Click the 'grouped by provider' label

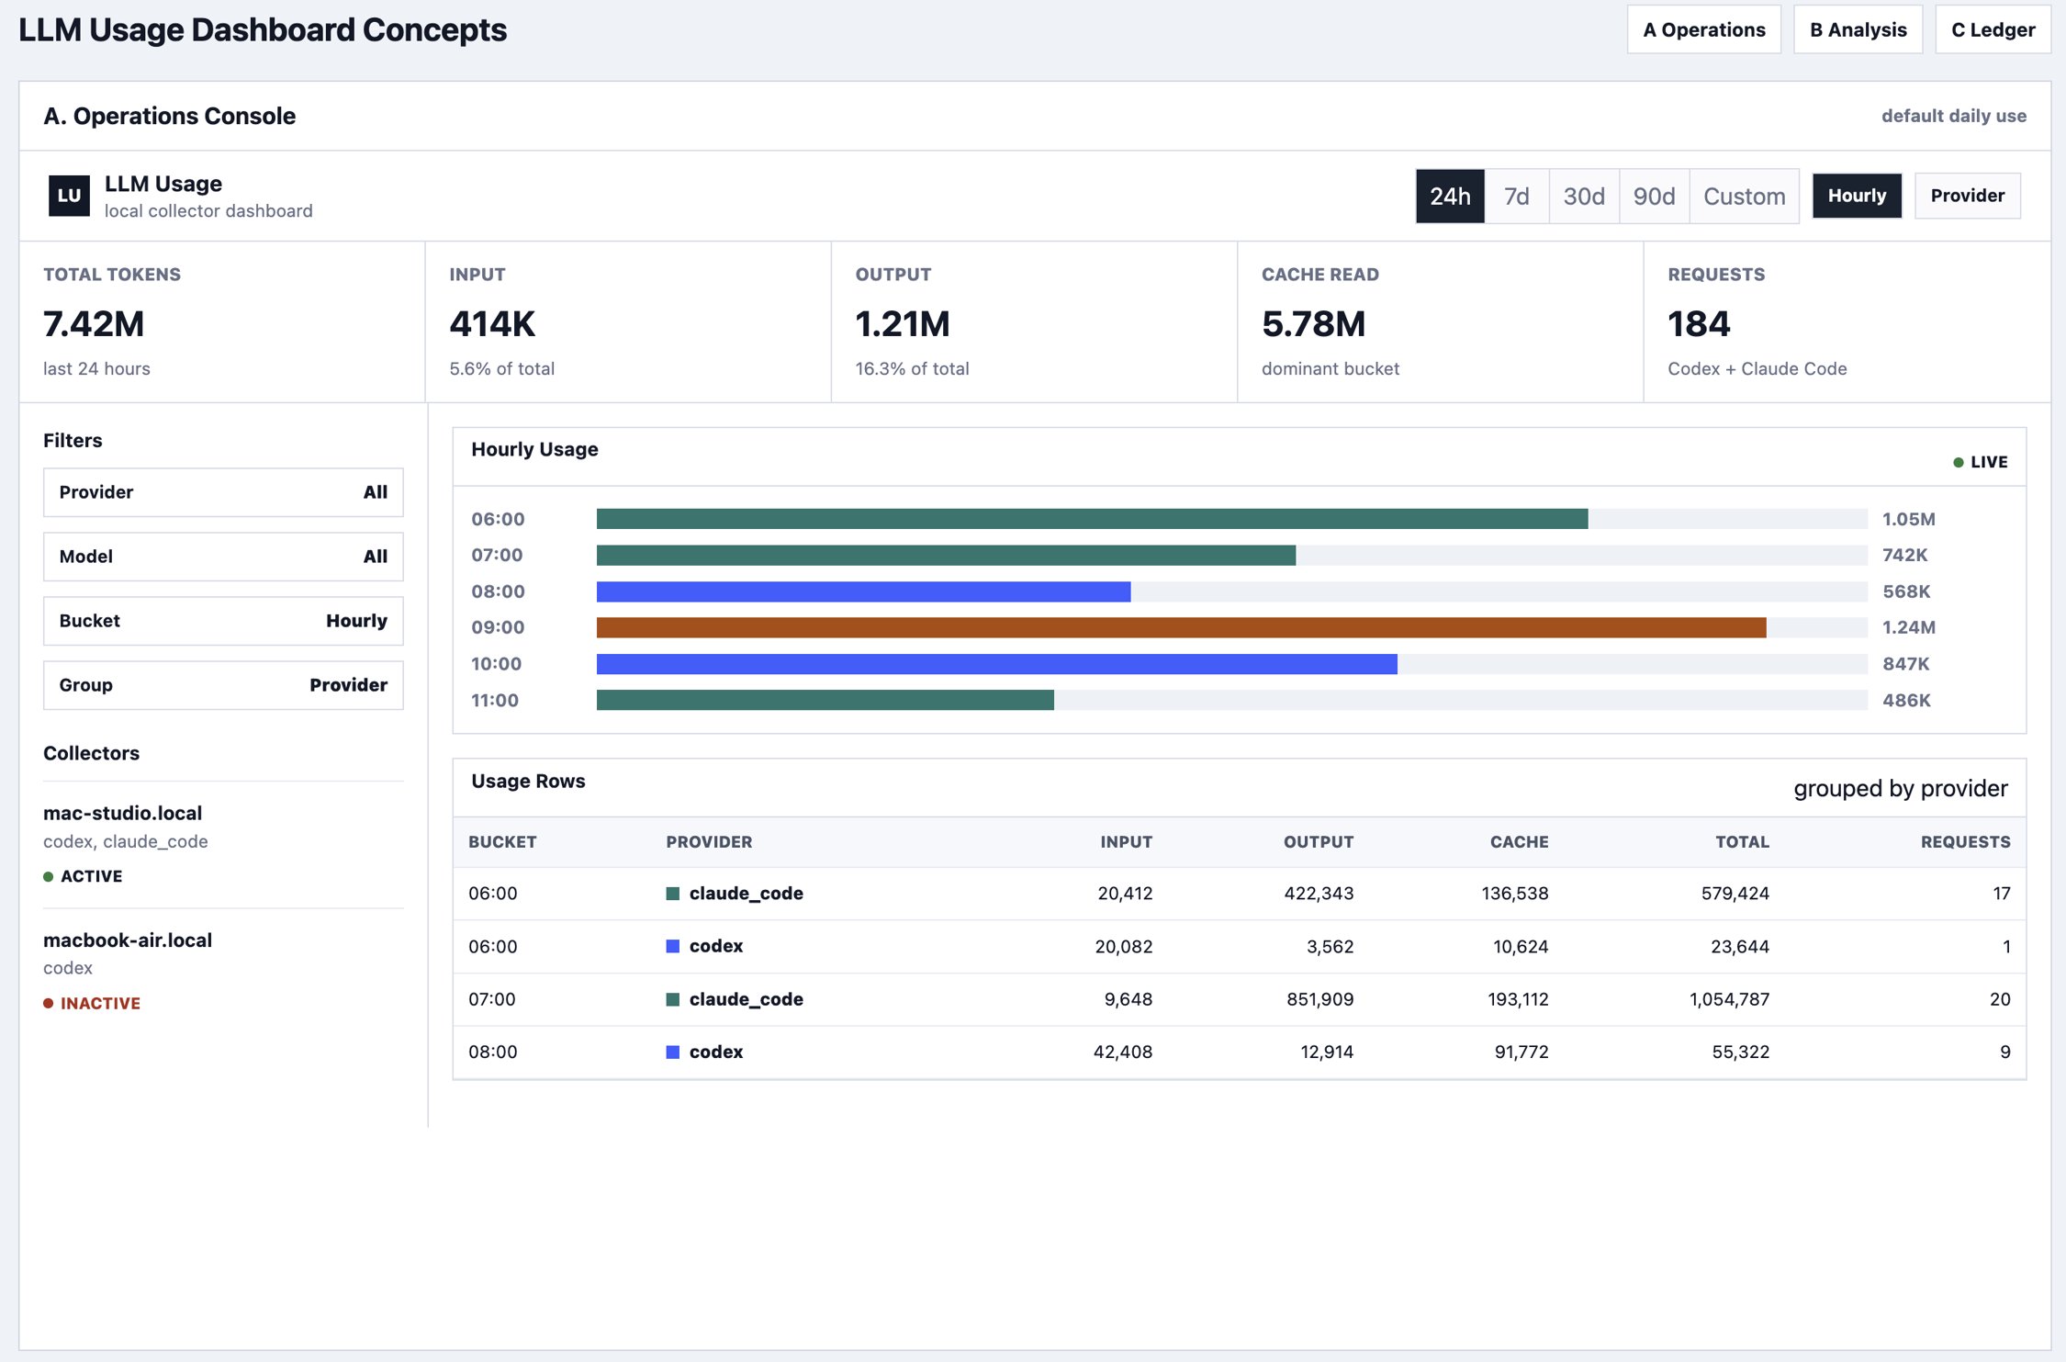point(1901,788)
